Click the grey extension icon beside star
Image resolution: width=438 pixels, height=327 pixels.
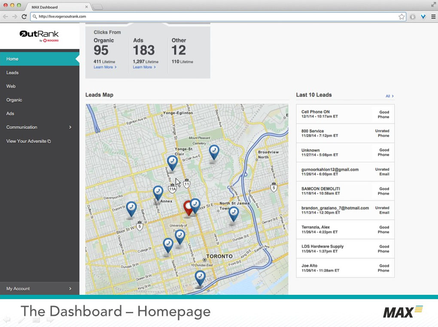(413, 17)
